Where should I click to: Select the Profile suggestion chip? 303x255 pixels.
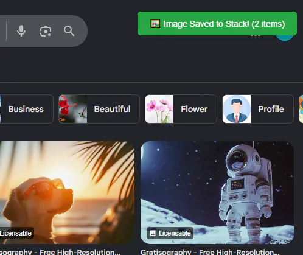tap(258, 109)
